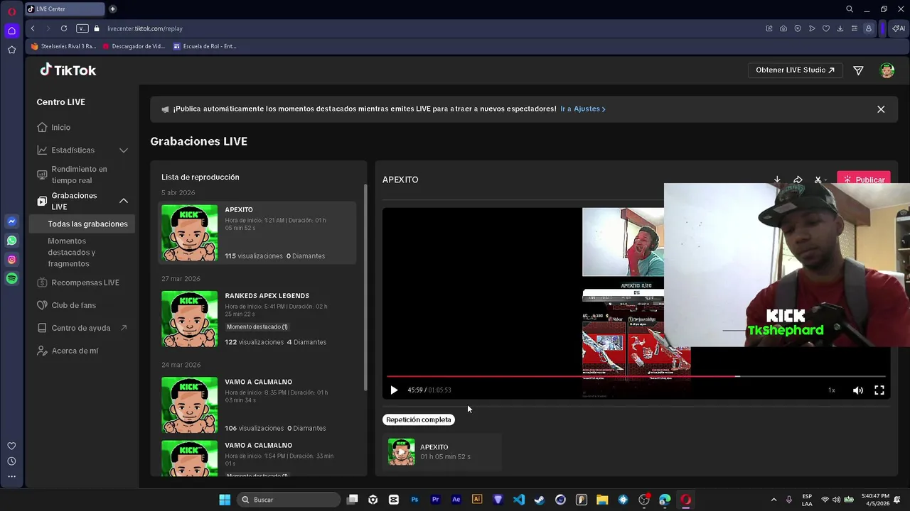The height and width of the screenshot is (511, 910).
Task: Launch Premiere Pro from the taskbar
Action: [435, 500]
